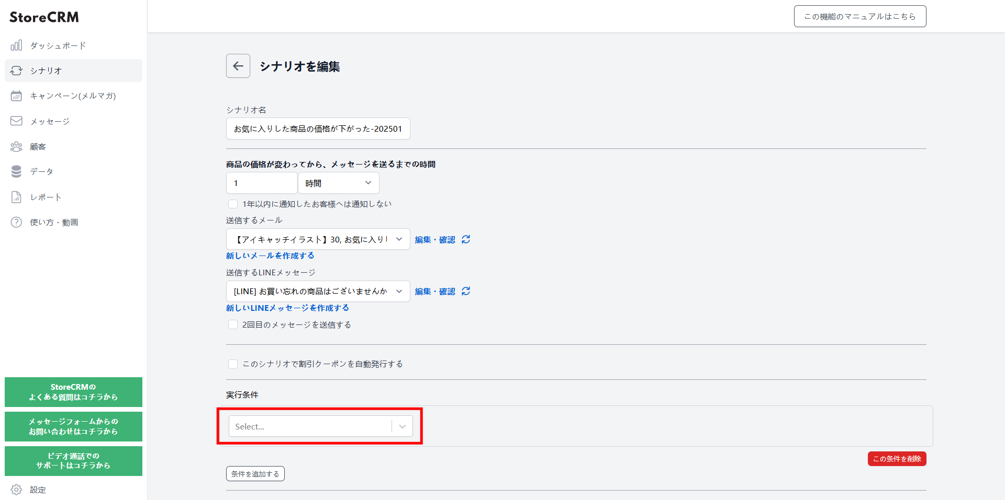Open the 実行条件 Select... dropdown

pos(320,426)
